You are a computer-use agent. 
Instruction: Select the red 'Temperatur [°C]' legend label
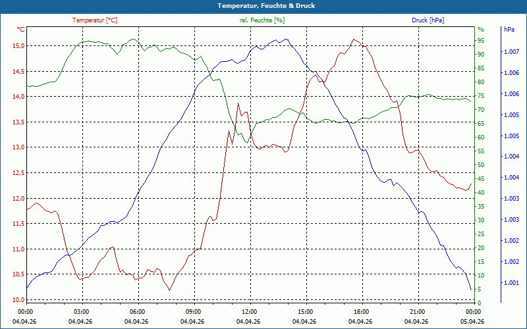[95, 20]
